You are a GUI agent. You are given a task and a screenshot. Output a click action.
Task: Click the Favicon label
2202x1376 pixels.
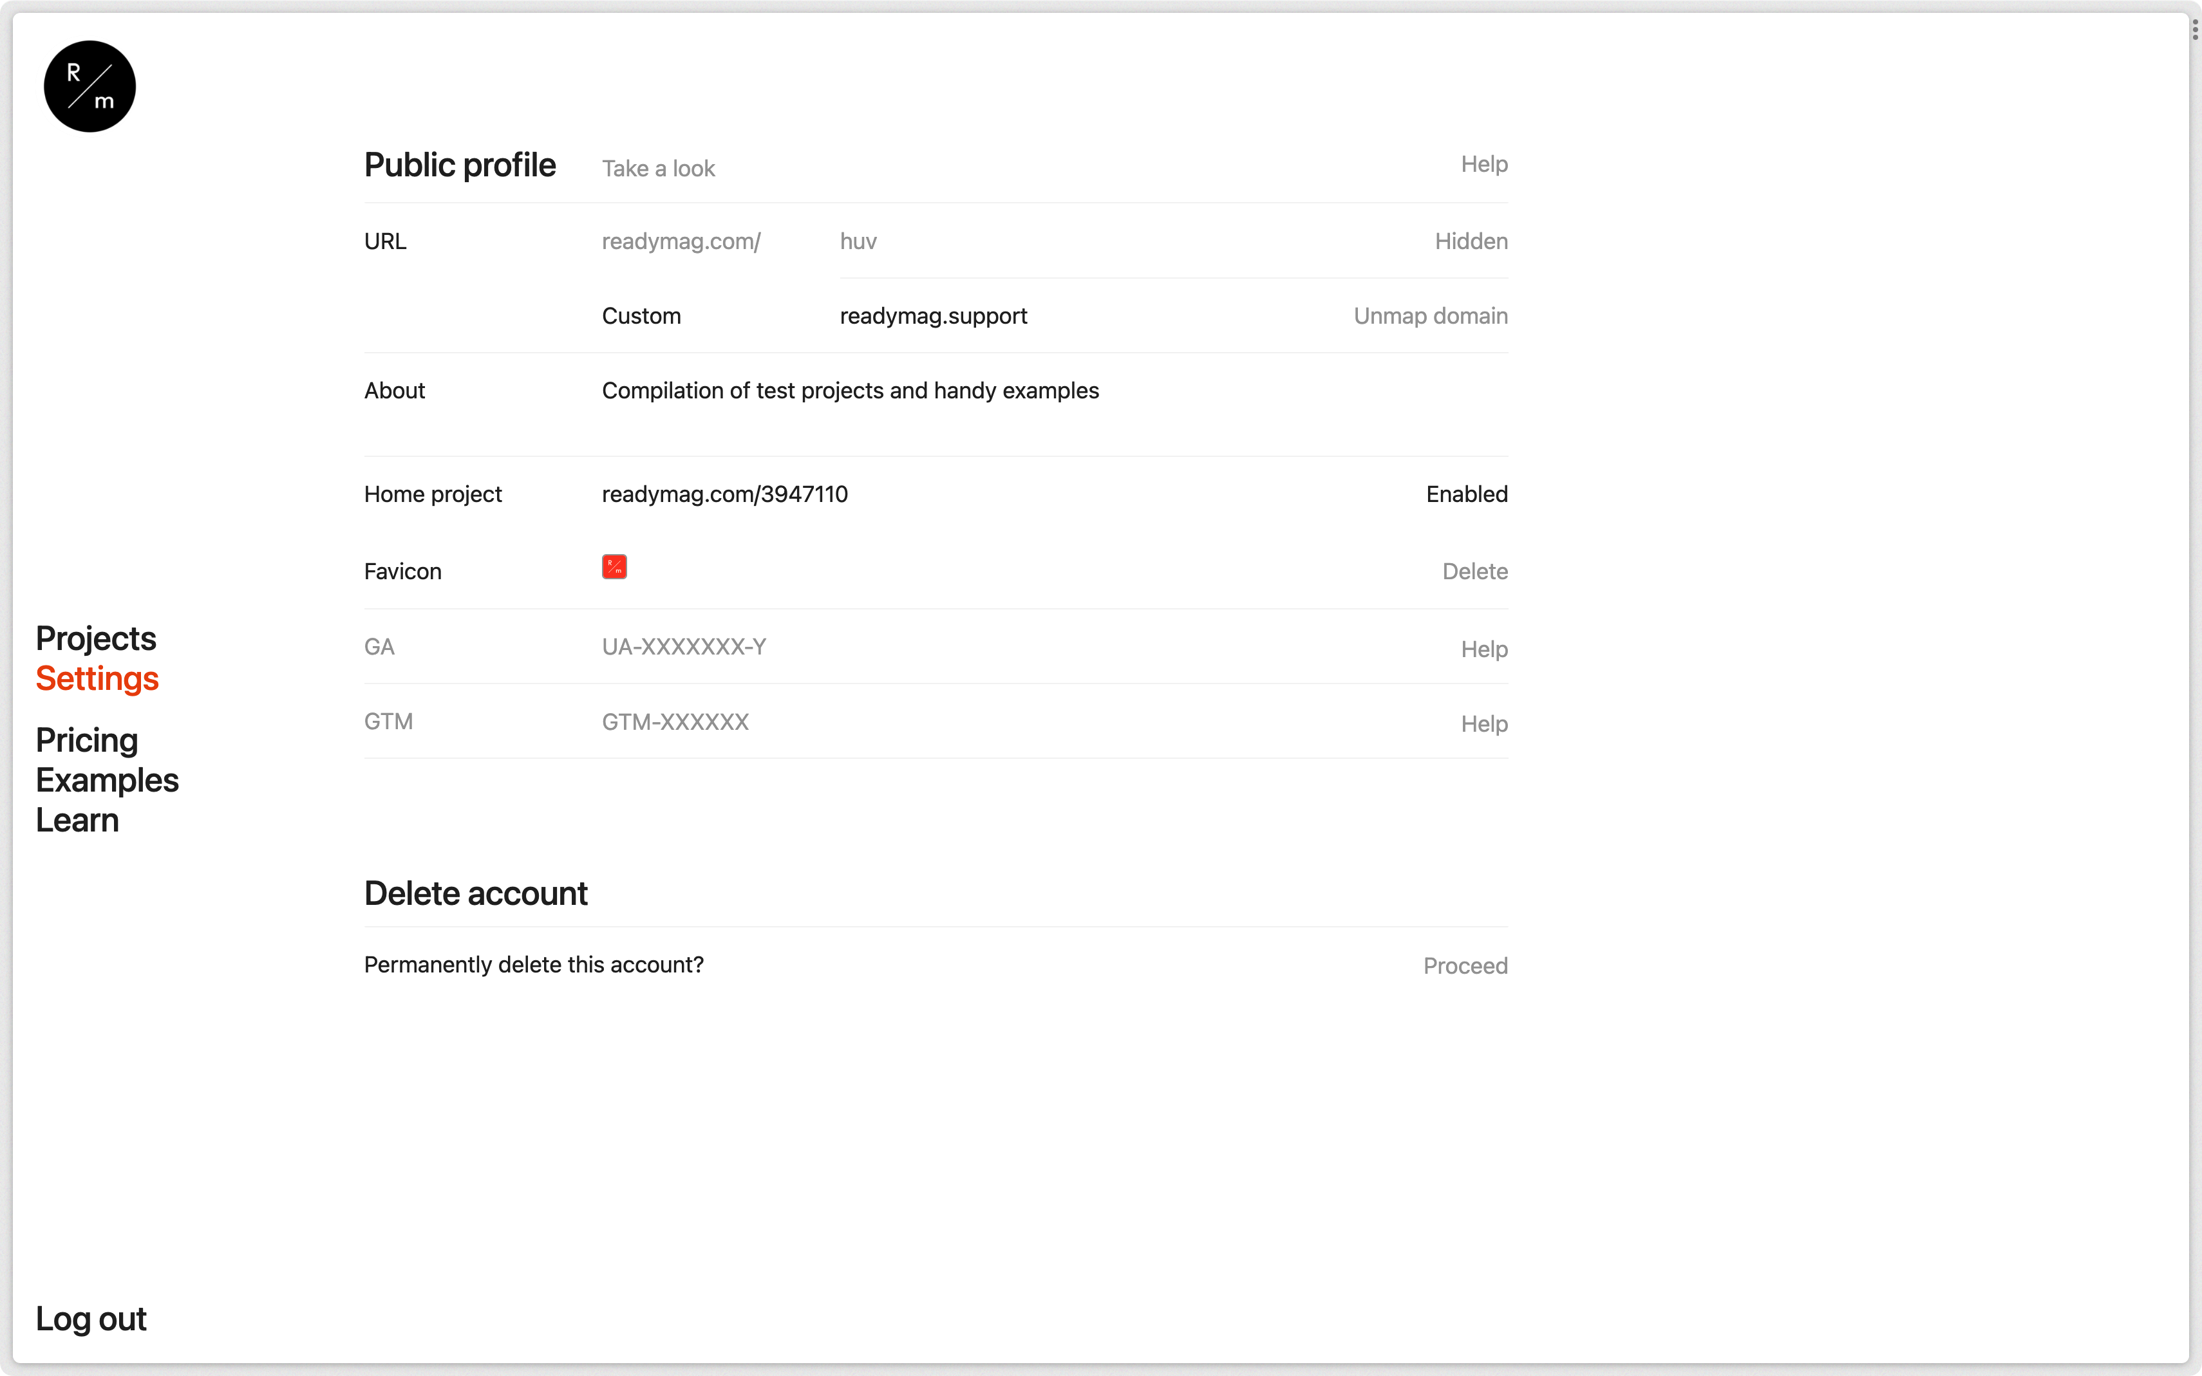[402, 572]
